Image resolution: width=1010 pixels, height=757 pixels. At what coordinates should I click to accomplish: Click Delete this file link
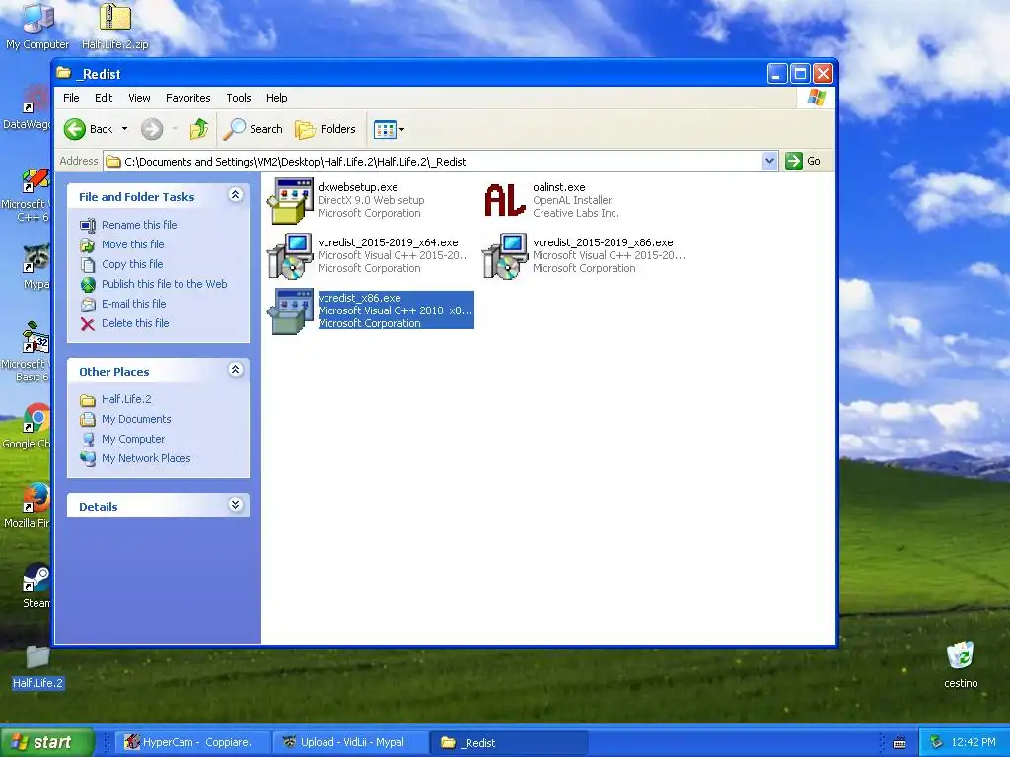pos(135,323)
